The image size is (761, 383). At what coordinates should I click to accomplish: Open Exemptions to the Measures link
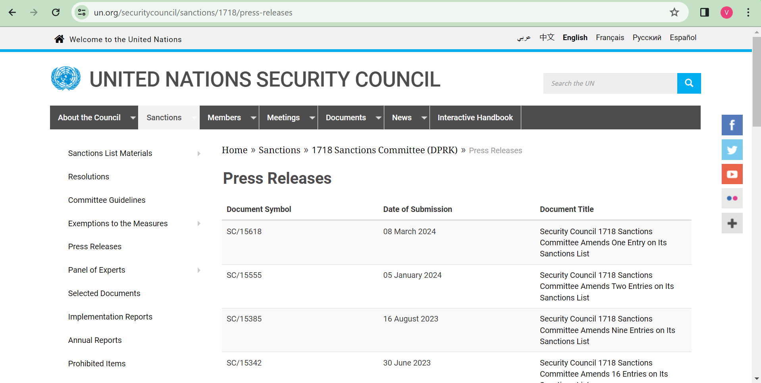point(118,223)
